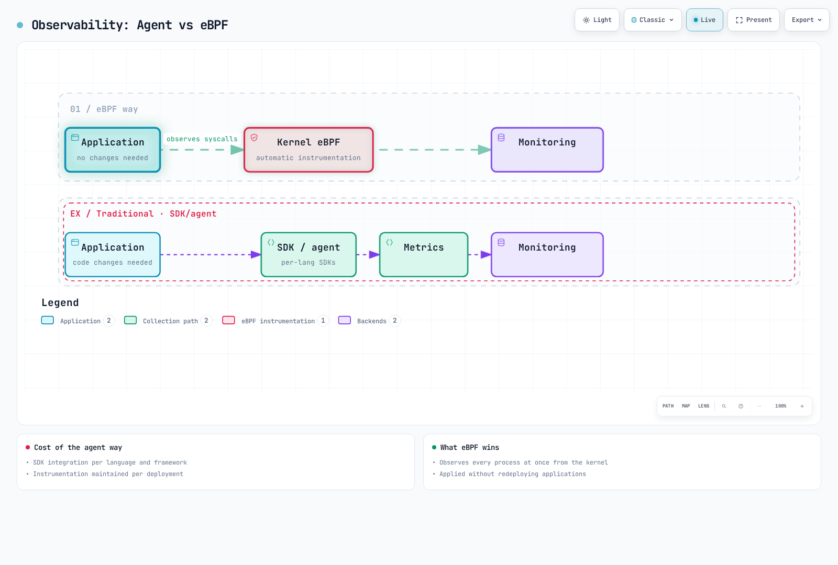
Task: Click 'Instrumentation maintained per deployment' line
Action: pyautogui.click(x=108, y=474)
